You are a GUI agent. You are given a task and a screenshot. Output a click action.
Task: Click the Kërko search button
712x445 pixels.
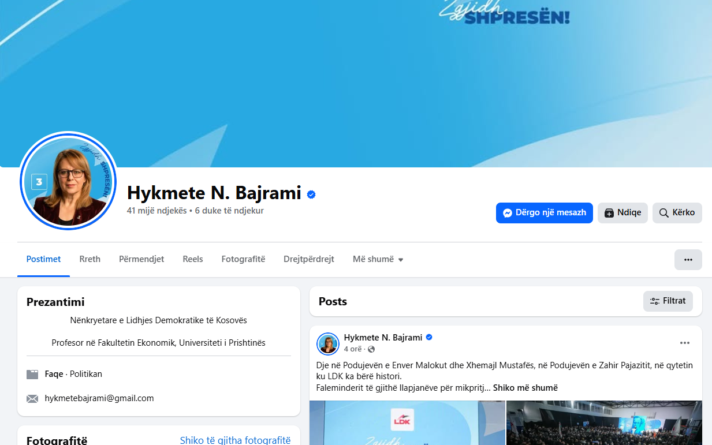pyautogui.click(x=677, y=212)
